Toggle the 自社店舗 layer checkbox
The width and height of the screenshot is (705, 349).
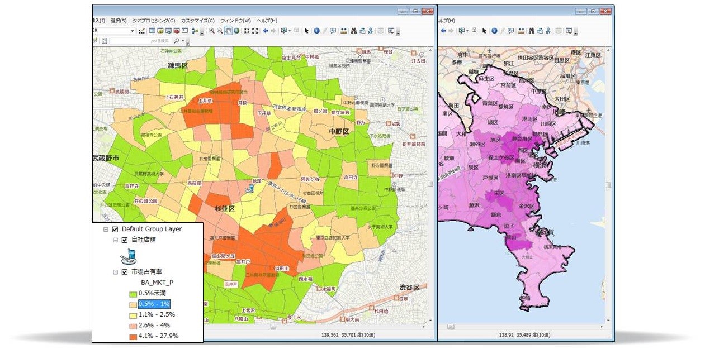(x=125, y=240)
